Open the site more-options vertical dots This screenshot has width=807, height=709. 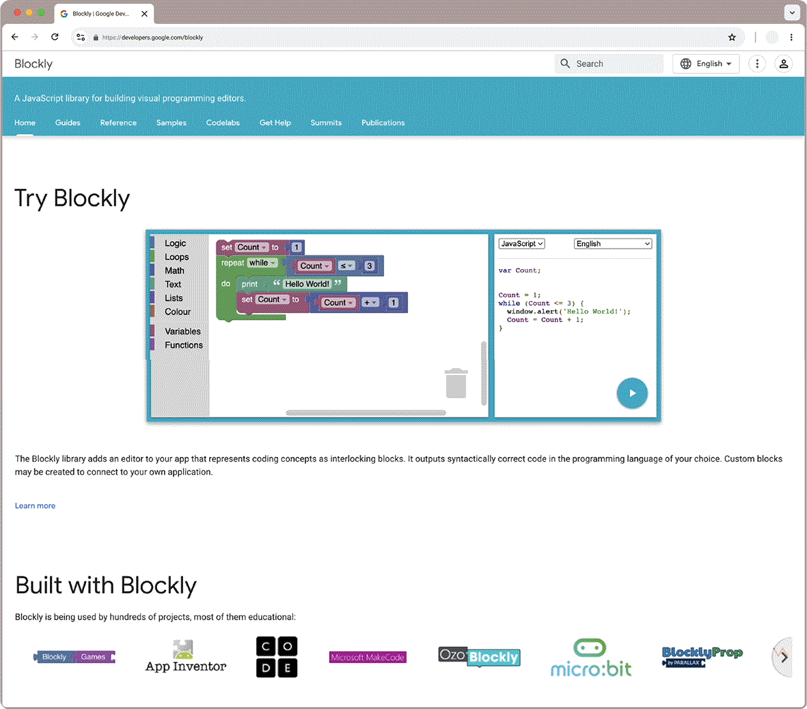click(x=756, y=64)
